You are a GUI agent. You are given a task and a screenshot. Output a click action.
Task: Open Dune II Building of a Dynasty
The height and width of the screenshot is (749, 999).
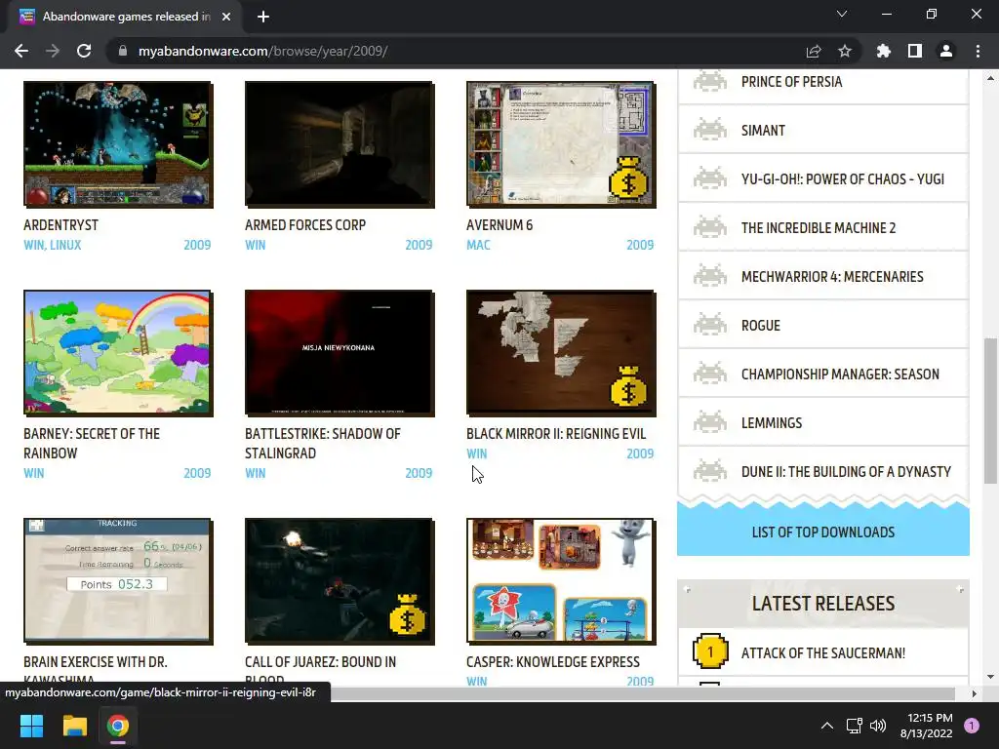pos(846,471)
